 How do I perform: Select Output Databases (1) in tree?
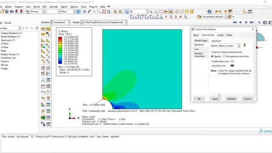11,33
